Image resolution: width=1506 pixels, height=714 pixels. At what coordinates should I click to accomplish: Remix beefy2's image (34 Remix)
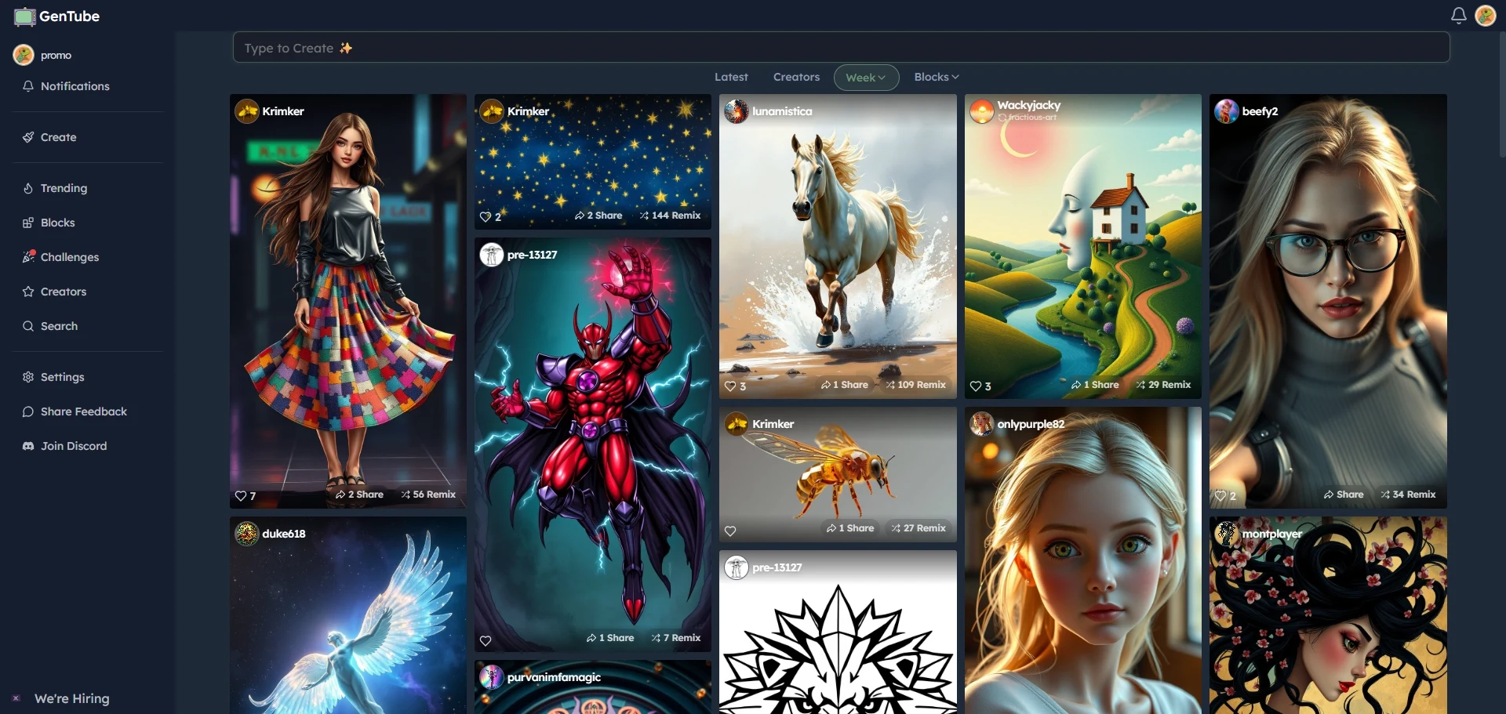pos(1408,495)
